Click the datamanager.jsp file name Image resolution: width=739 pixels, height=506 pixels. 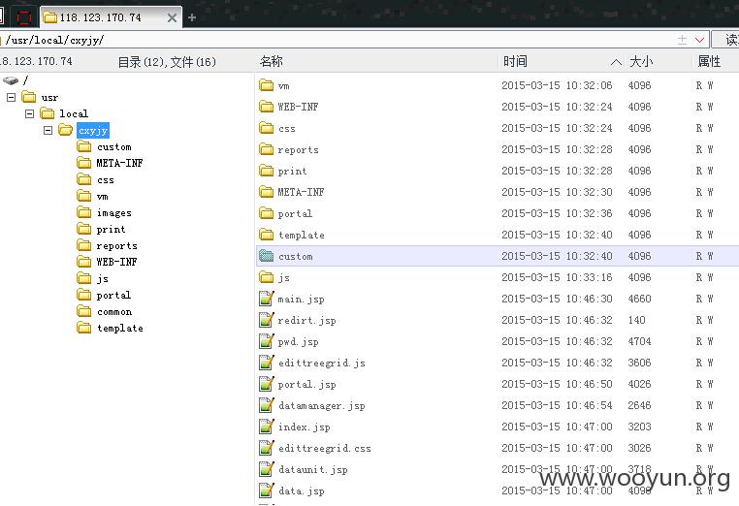click(x=321, y=405)
